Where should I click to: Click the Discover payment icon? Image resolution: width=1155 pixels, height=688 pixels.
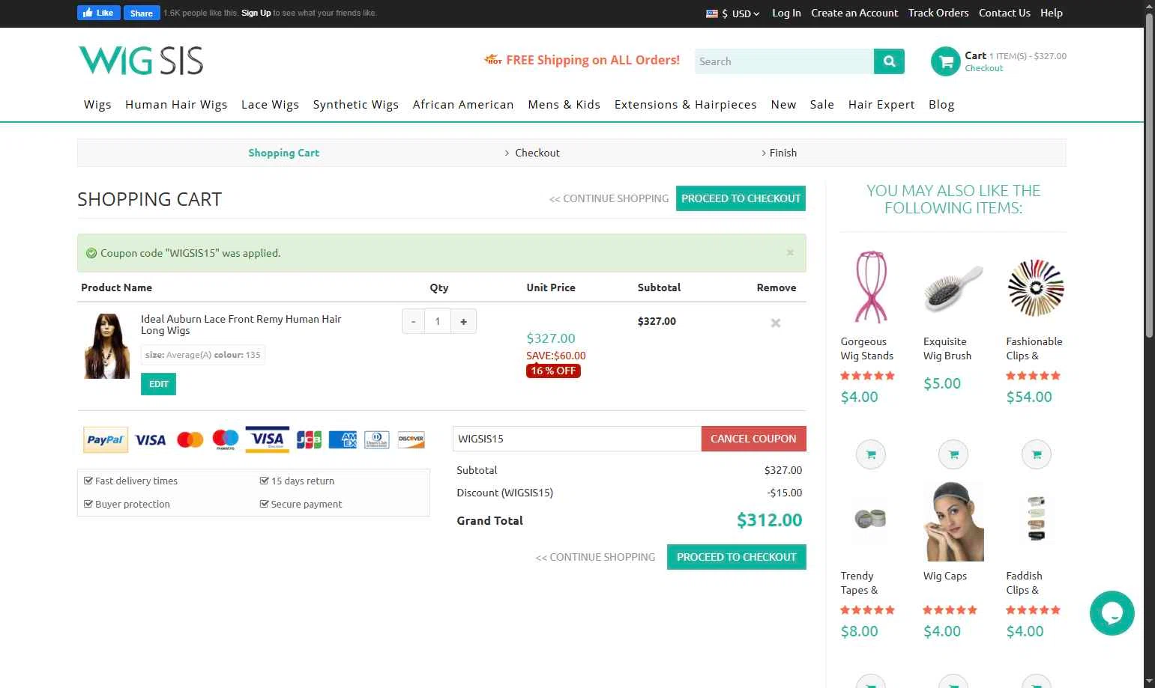point(411,439)
